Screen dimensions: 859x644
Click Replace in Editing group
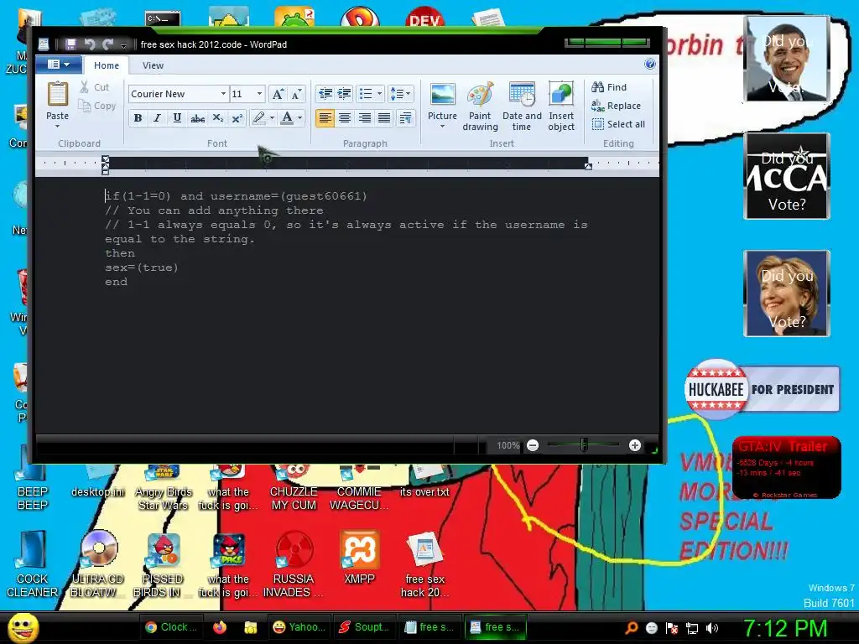(617, 106)
